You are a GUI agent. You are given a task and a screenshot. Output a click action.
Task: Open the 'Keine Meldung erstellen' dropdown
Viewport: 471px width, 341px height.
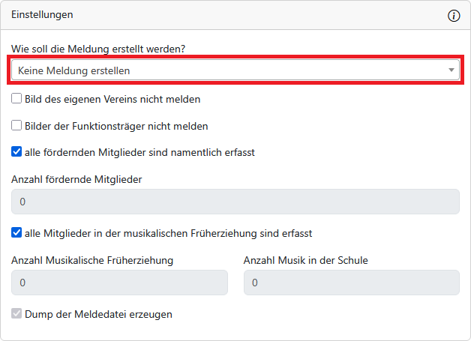(225, 70)
